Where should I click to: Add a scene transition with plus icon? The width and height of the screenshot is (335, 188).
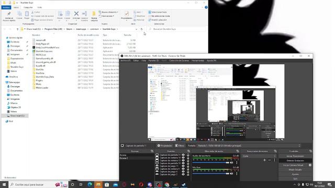(264, 160)
